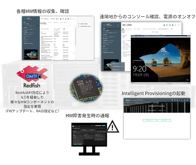Choose Wake-Upモニター from the popup menu

pos(116,70)
